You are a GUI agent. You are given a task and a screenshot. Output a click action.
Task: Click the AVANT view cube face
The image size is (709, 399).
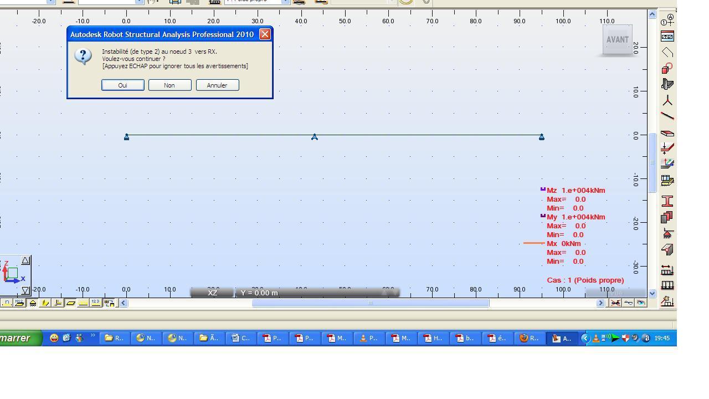pos(617,39)
